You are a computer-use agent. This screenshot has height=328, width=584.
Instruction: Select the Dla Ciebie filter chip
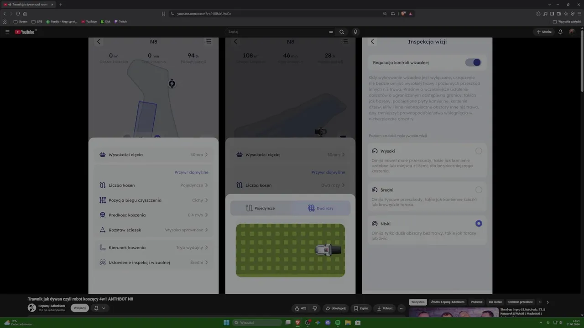(495, 302)
